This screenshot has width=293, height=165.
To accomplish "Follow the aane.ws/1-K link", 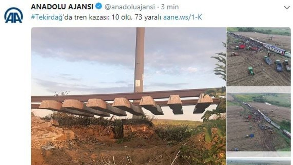I will [183, 17].
